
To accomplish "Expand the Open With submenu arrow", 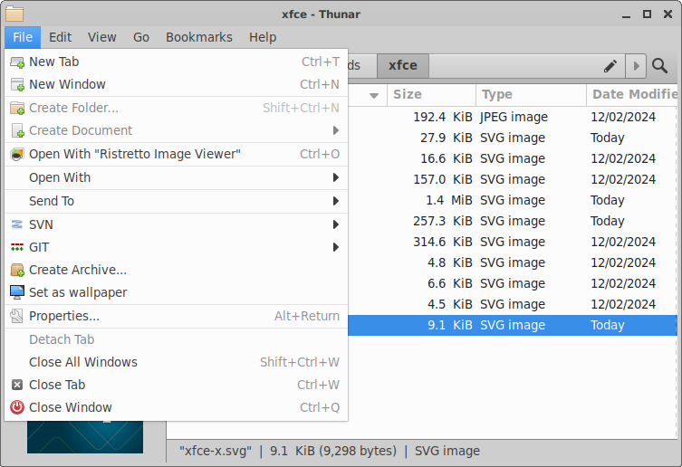I will click(x=335, y=177).
